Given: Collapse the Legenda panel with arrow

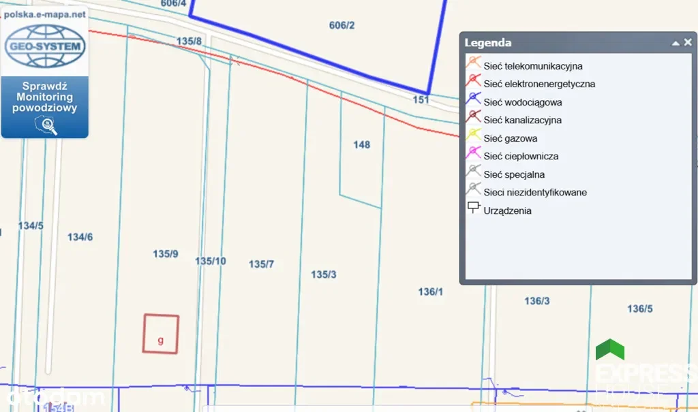Looking at the screenshot, I should click(676, 43).
